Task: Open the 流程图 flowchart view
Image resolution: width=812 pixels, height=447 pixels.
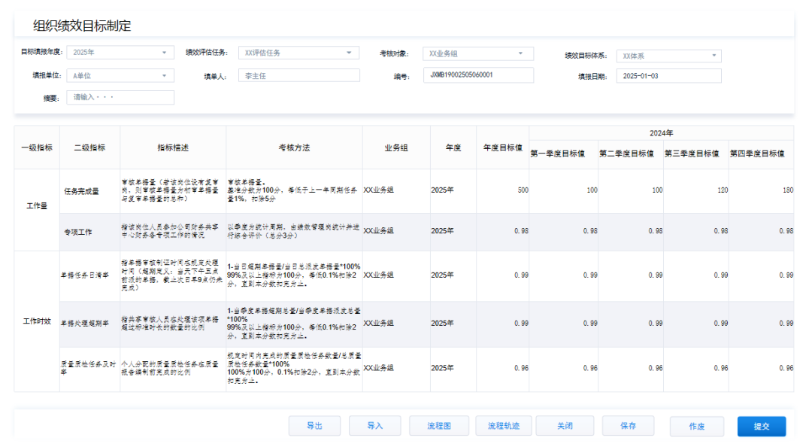Action: [x=438, y=425]
